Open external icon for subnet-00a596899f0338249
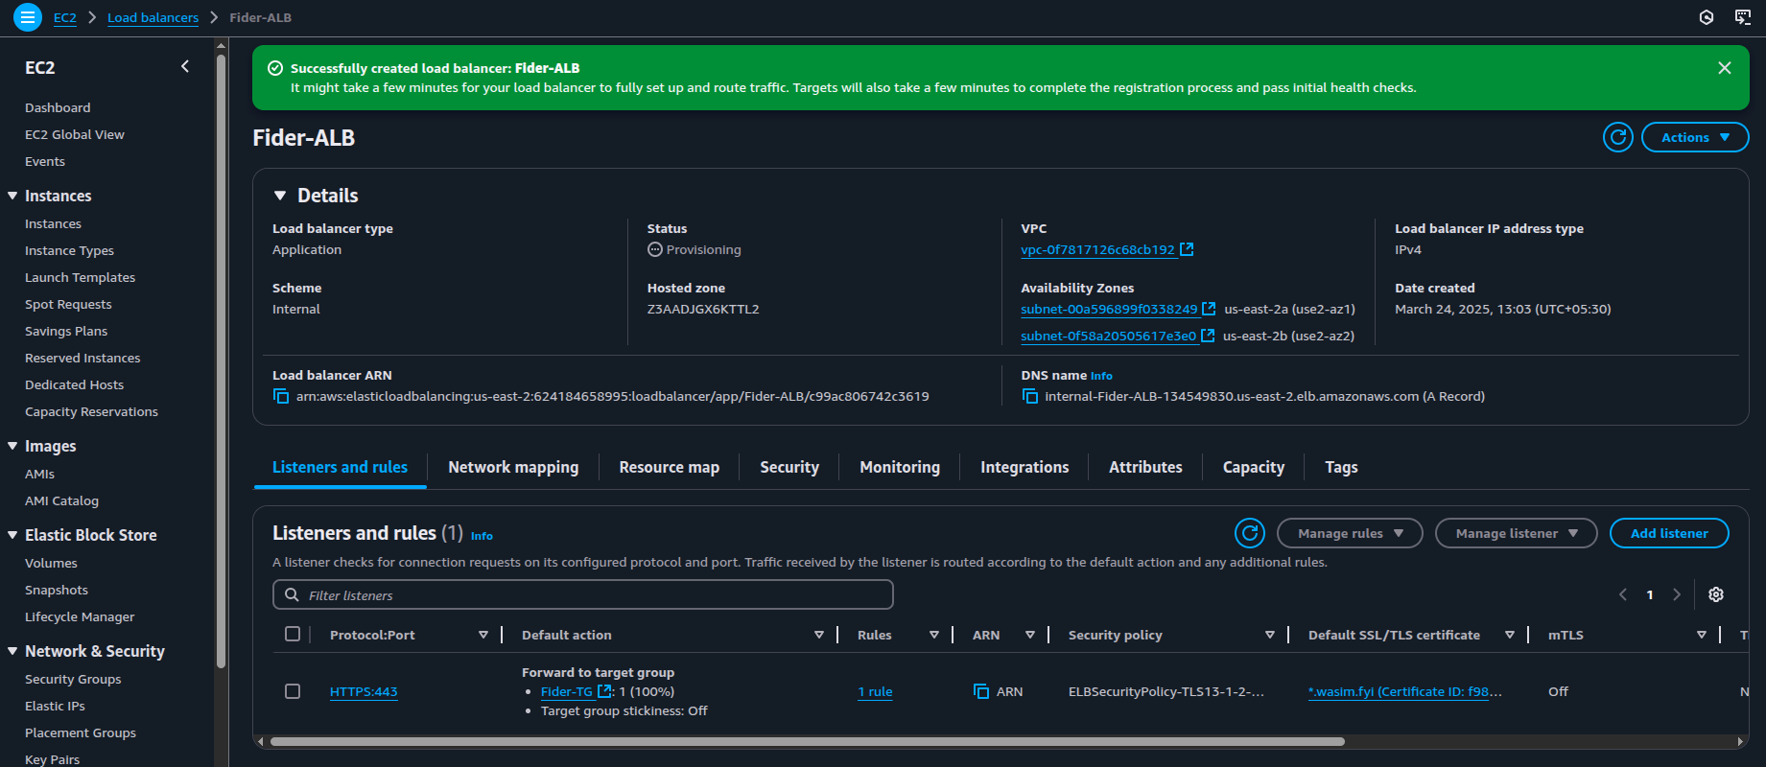 click(1209, 309)
